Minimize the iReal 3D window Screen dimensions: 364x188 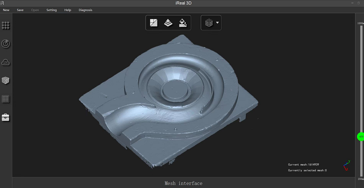(353, 3)
